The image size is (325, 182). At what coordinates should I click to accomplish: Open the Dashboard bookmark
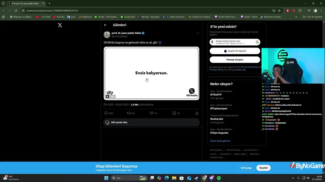point(85,17)
